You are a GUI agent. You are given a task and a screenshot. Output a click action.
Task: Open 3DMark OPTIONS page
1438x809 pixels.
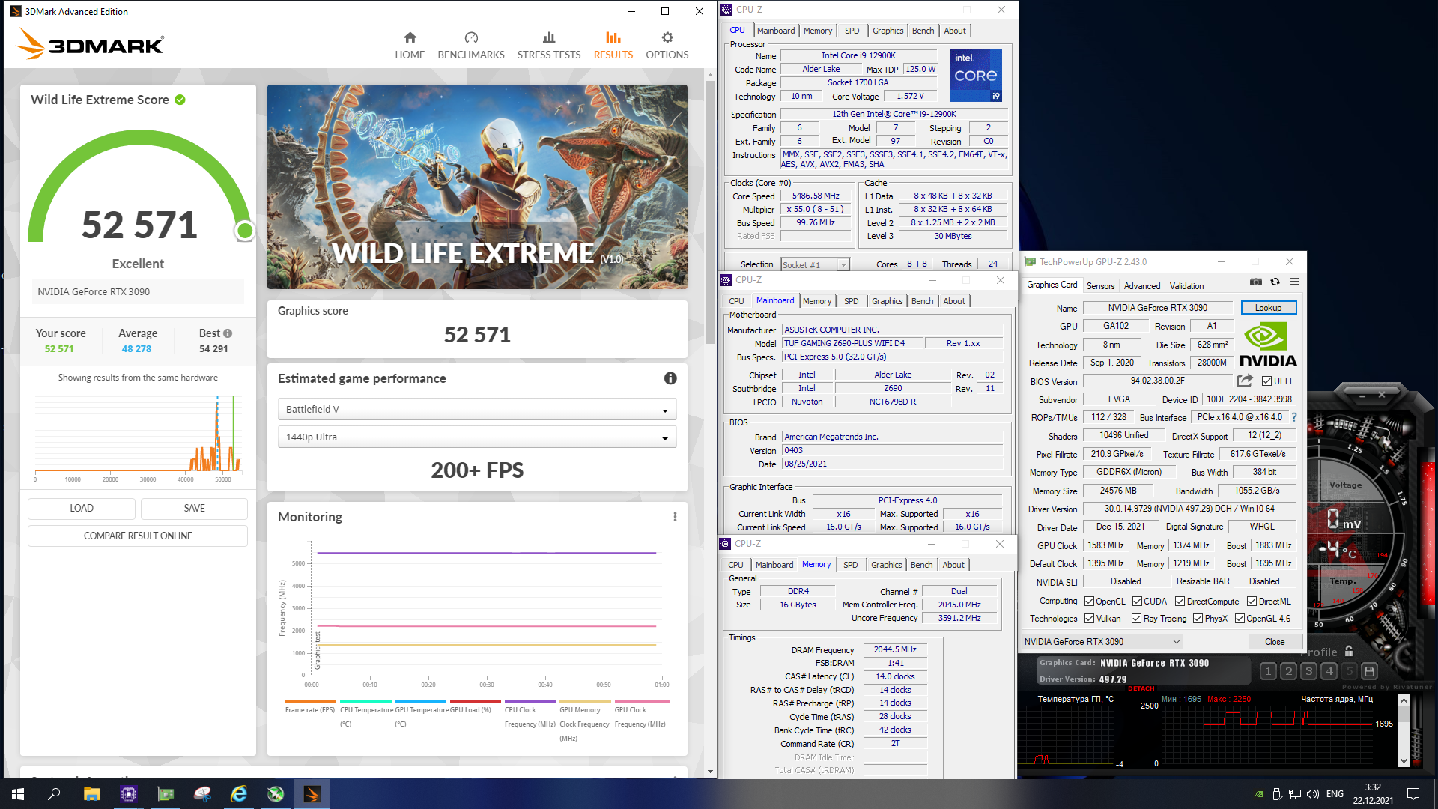667,46
